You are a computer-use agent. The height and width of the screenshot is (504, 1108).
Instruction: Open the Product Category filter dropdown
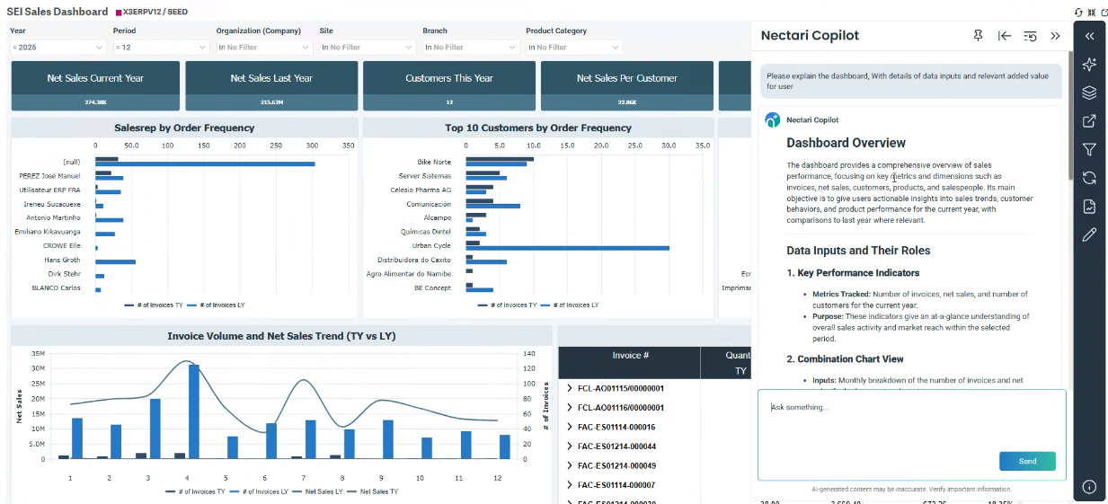pyautogui.click(x=574, y=47)
